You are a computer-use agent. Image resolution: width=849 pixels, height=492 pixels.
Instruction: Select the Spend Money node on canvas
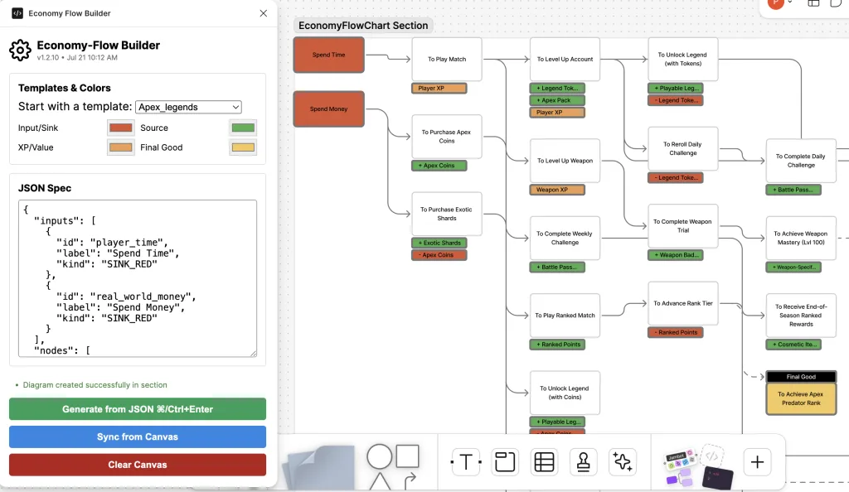[x=329, y=109]
